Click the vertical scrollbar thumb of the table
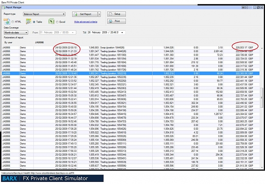This screenshot has height=184, width=265. [x=262, y=98]
